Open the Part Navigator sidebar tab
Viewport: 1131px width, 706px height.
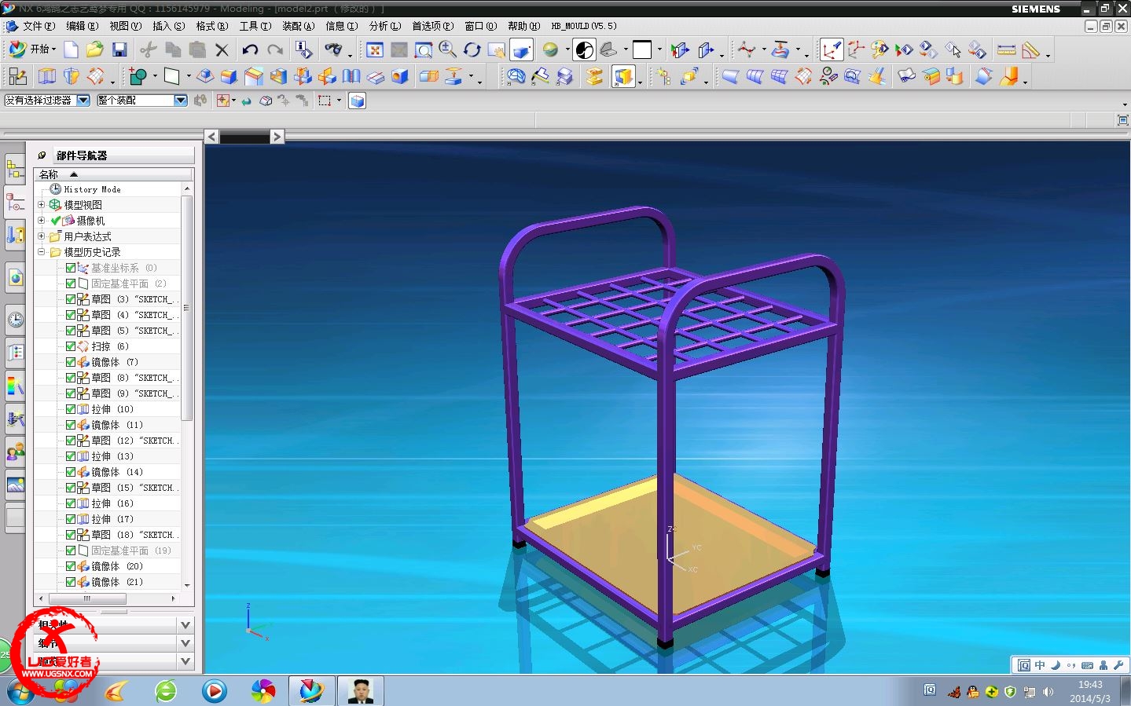click(15, 201)
